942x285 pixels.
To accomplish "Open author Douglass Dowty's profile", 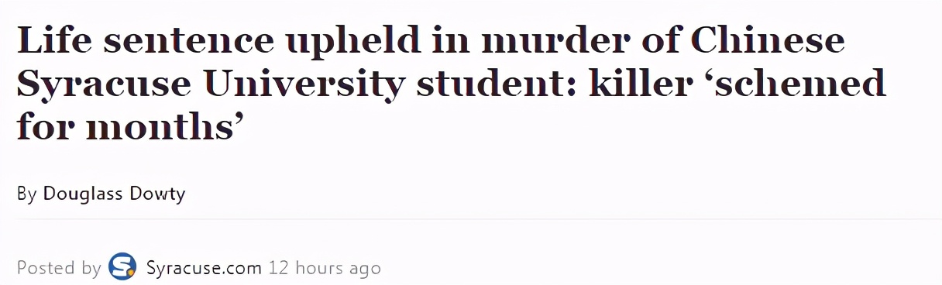I will pyautogui.click(x=114, y=194).
